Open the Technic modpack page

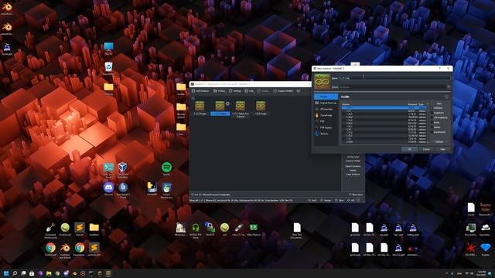(326, 134)
